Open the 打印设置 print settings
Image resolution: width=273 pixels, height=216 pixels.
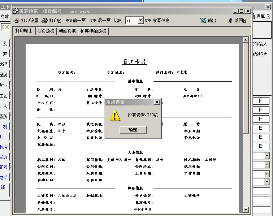click(x=26, y=21)
